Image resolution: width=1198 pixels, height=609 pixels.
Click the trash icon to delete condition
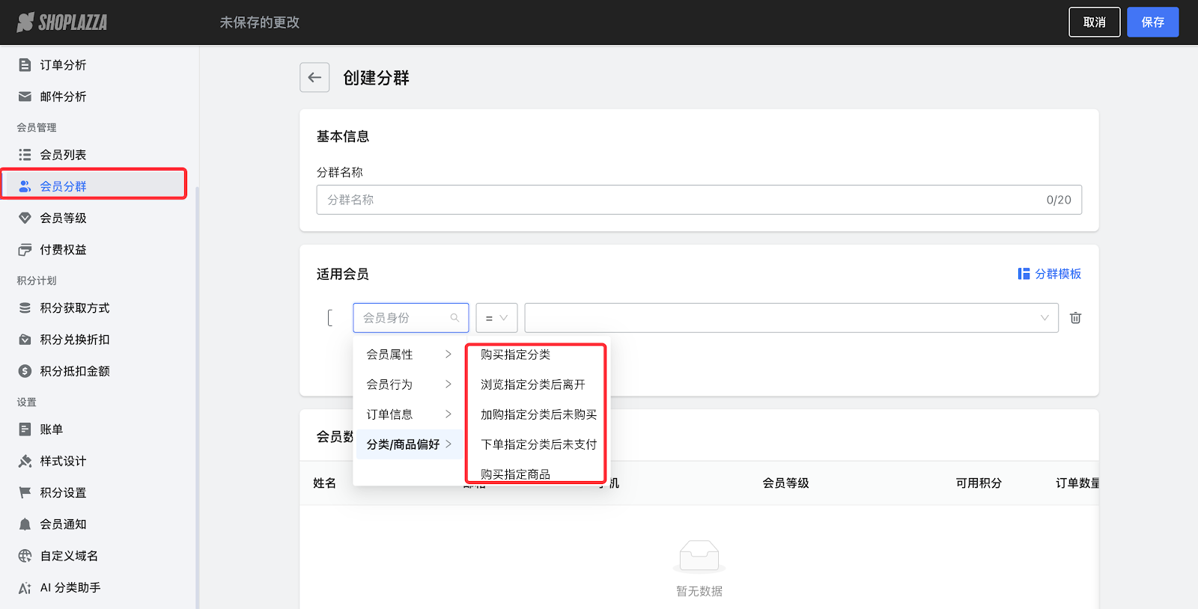[1075, 318]
